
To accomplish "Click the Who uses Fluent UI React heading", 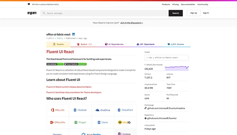I will (67, 99).
